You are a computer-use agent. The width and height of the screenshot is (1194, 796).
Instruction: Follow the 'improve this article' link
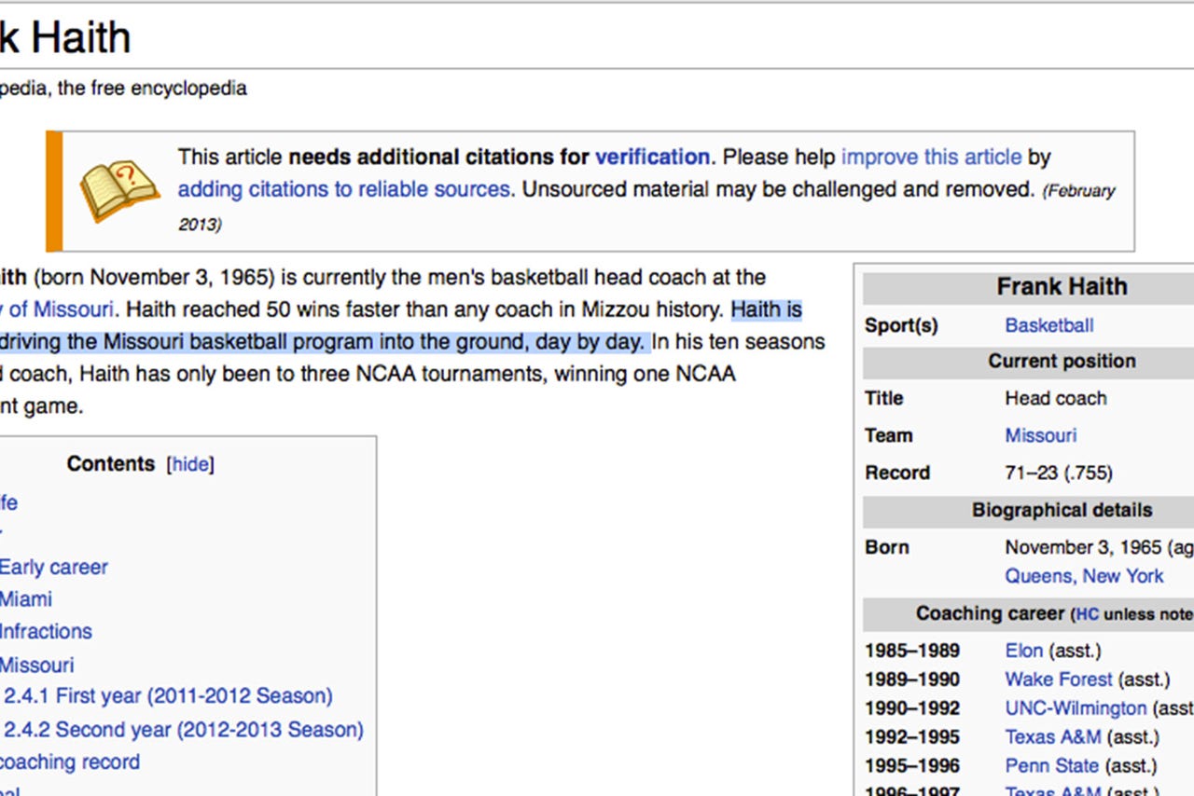(x=932, y=157)
